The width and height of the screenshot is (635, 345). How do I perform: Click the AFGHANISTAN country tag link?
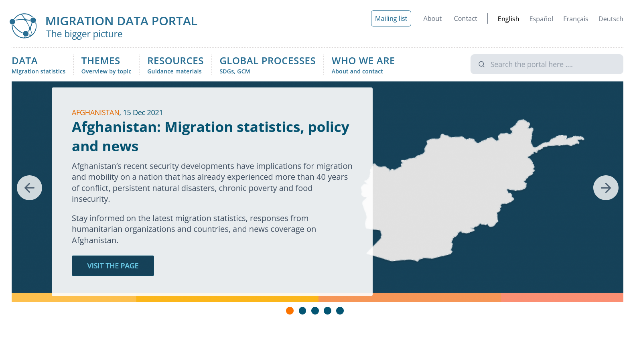tap(95, 113)
